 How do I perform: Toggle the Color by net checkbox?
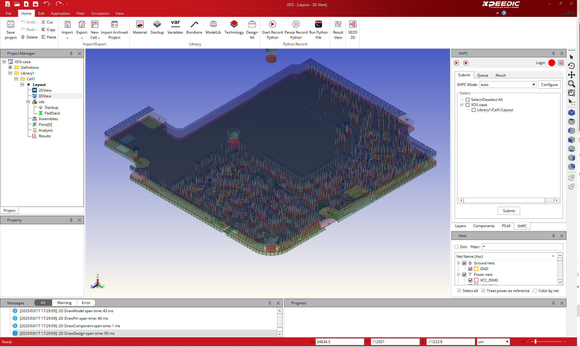tap(535, 291)
